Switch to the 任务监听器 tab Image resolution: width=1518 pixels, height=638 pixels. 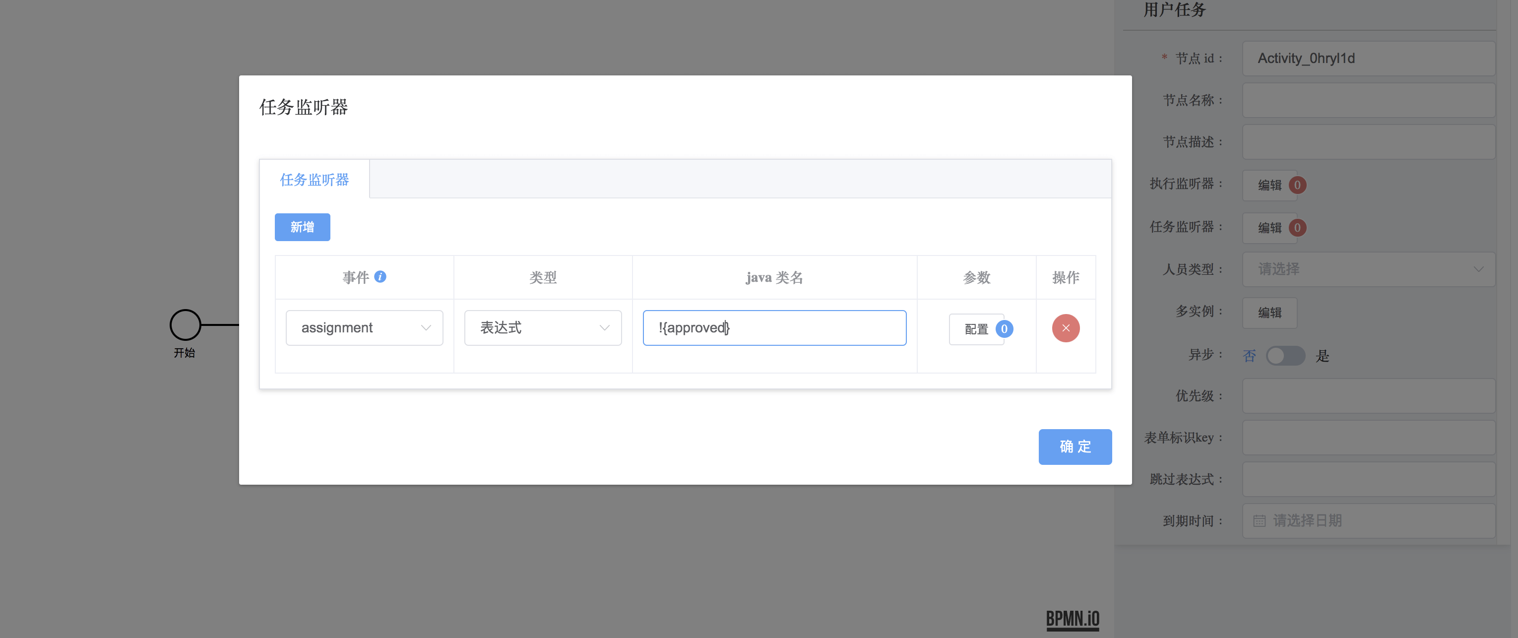(x=314, y=179)
